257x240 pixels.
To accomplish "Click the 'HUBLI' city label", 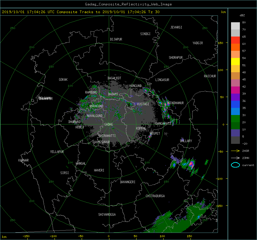I will click(80, 127).
